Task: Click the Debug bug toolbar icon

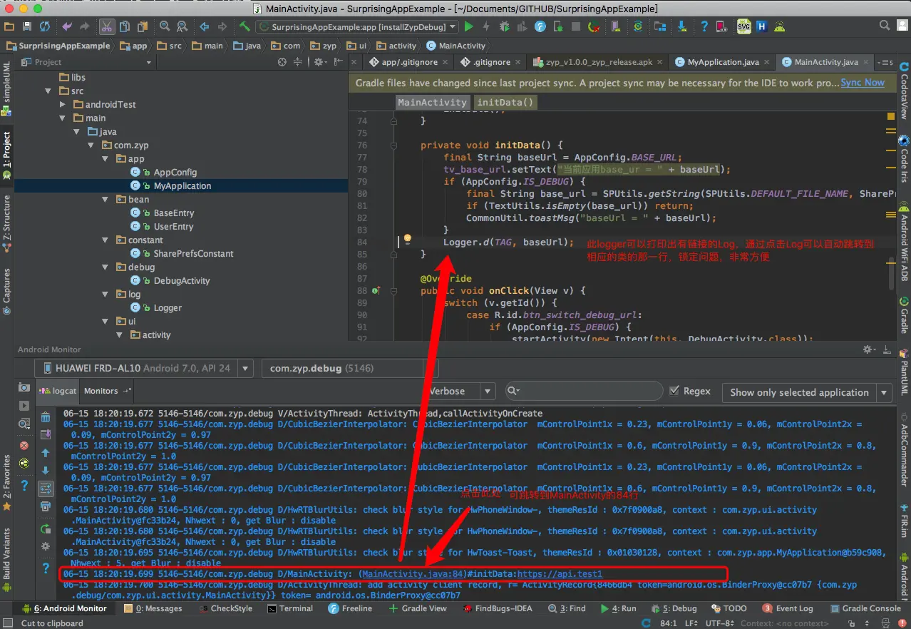Action: [x=505, y=26]
